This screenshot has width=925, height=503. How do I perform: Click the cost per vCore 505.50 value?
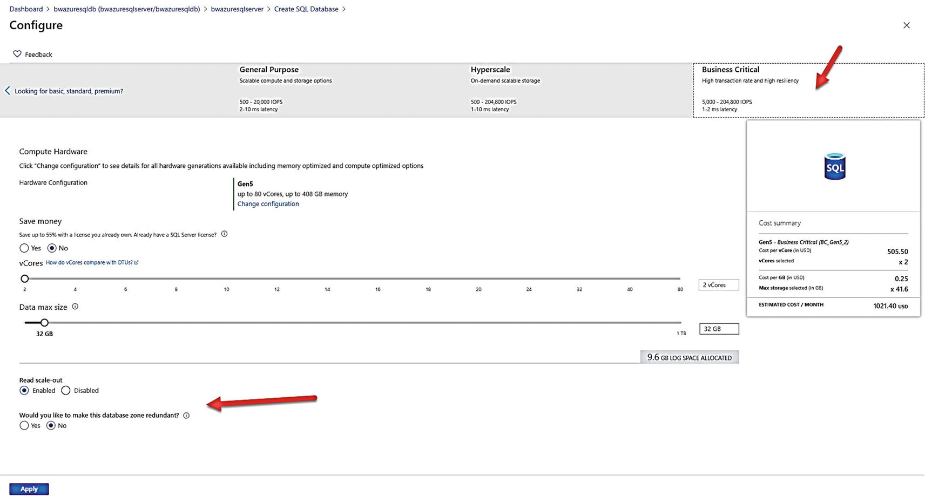pos(897,251)
